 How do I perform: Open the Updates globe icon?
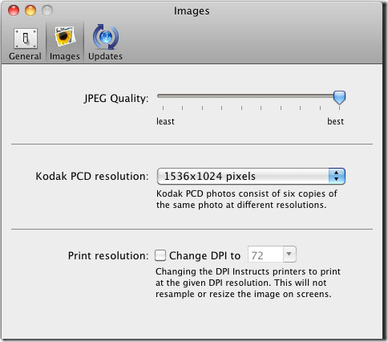106,37
